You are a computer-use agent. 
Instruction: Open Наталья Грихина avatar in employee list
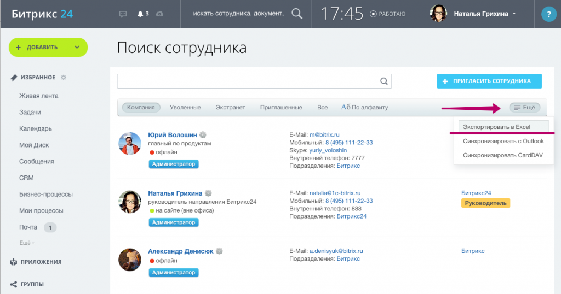click(130, 202)
